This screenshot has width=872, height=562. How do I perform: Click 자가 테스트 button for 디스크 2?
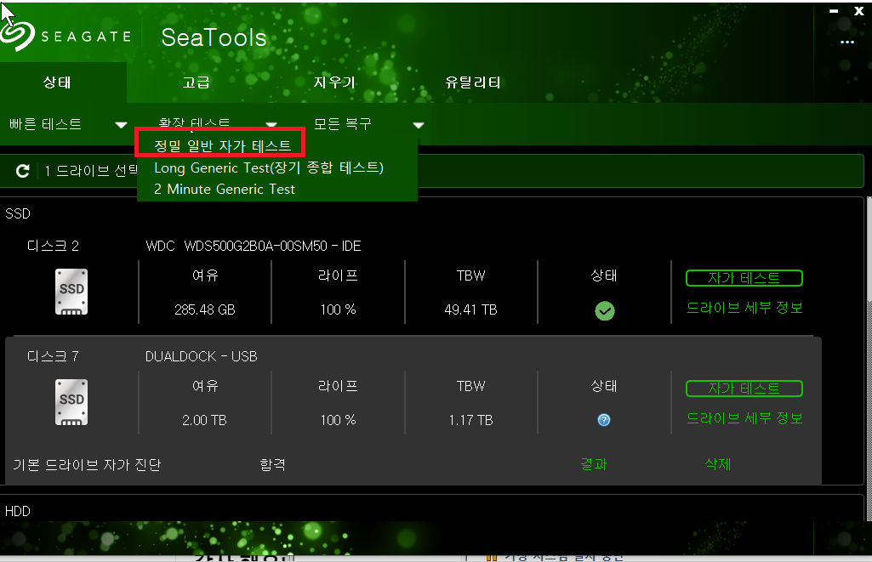point(744,278)
